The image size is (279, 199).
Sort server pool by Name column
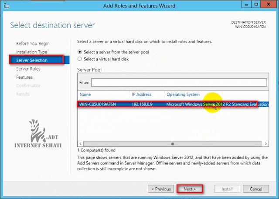tap(85, 94)
